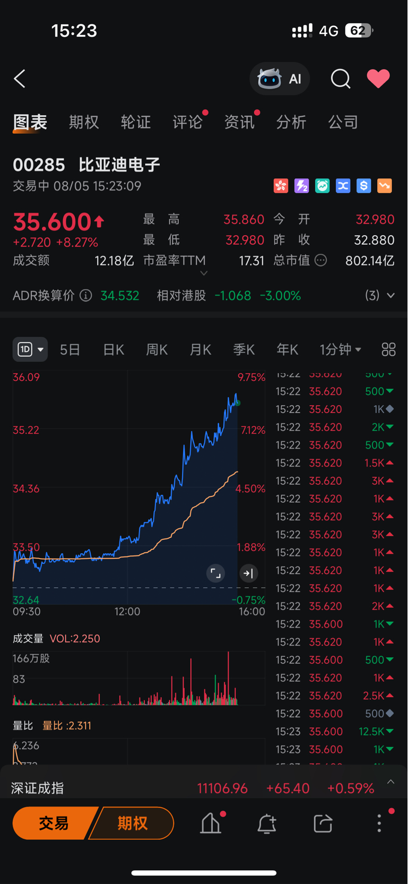Toggle the favorite heart icon

click(378, 79)
